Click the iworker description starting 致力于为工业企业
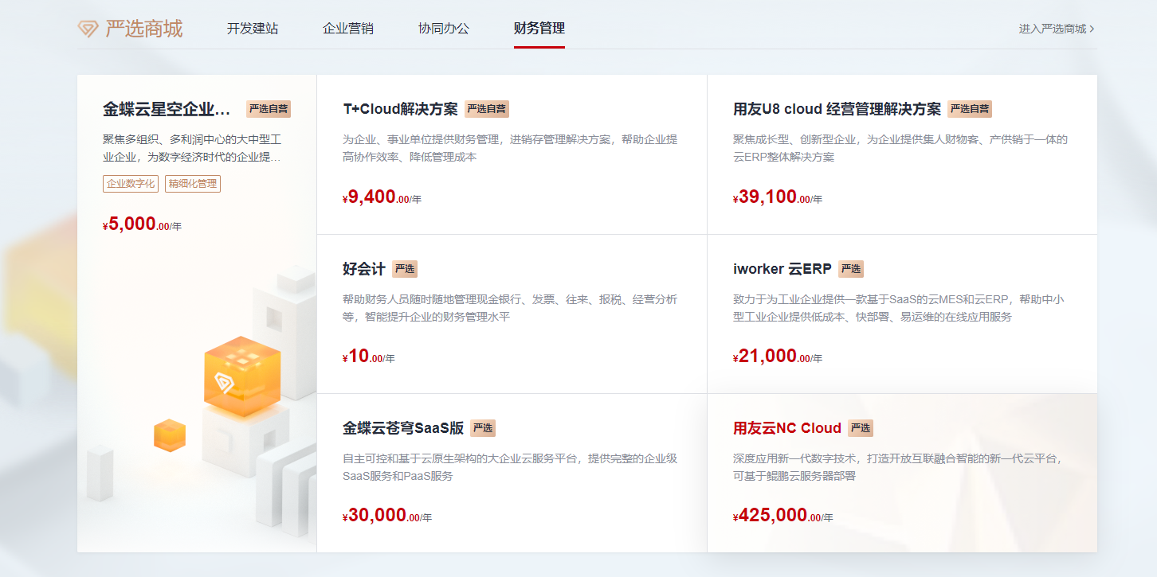Image resolution: width=1157 pixels, height=577 pixels. click(899, 308)
